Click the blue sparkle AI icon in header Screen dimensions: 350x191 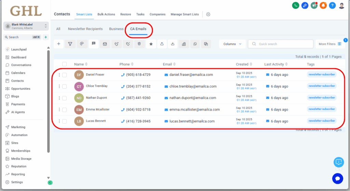(x=305, y=5)
